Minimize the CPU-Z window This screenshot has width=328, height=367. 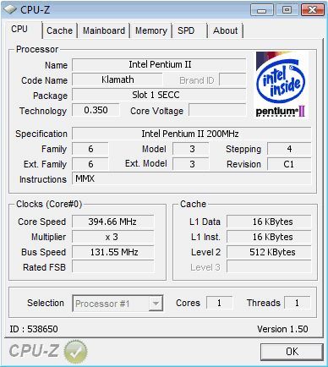262,10
